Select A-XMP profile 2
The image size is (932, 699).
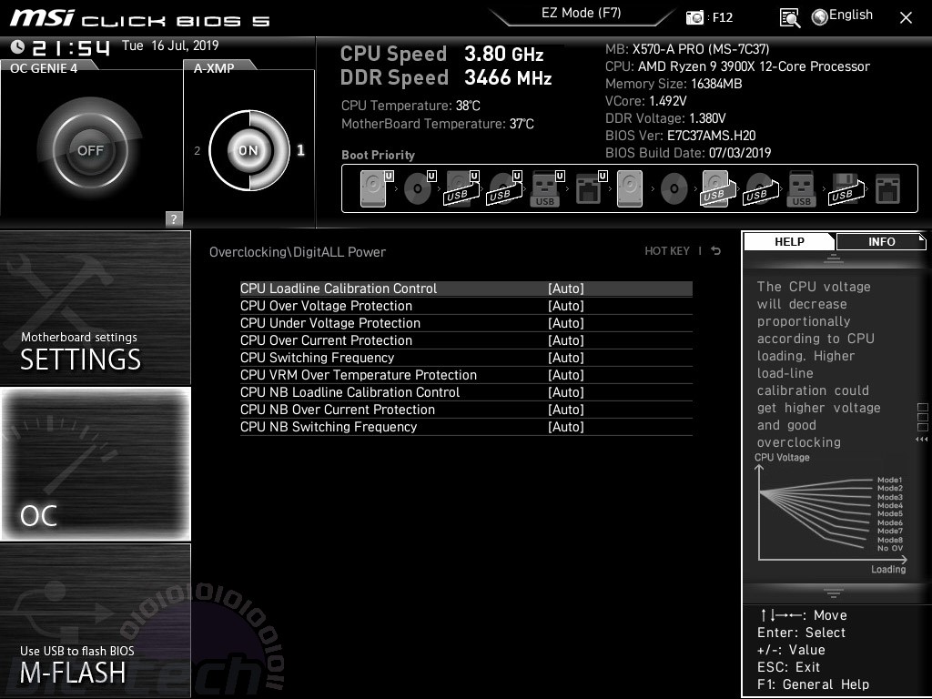(198, 151)
